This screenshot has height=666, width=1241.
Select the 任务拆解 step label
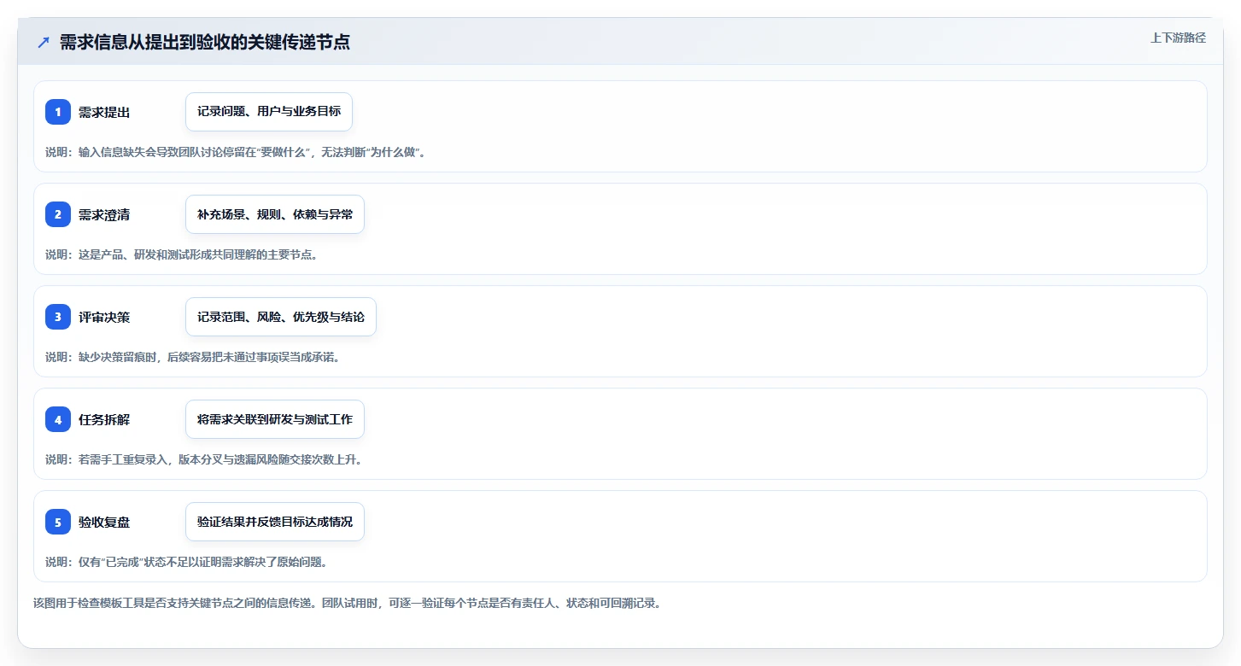pyautogui.click(x=104, y=419)
